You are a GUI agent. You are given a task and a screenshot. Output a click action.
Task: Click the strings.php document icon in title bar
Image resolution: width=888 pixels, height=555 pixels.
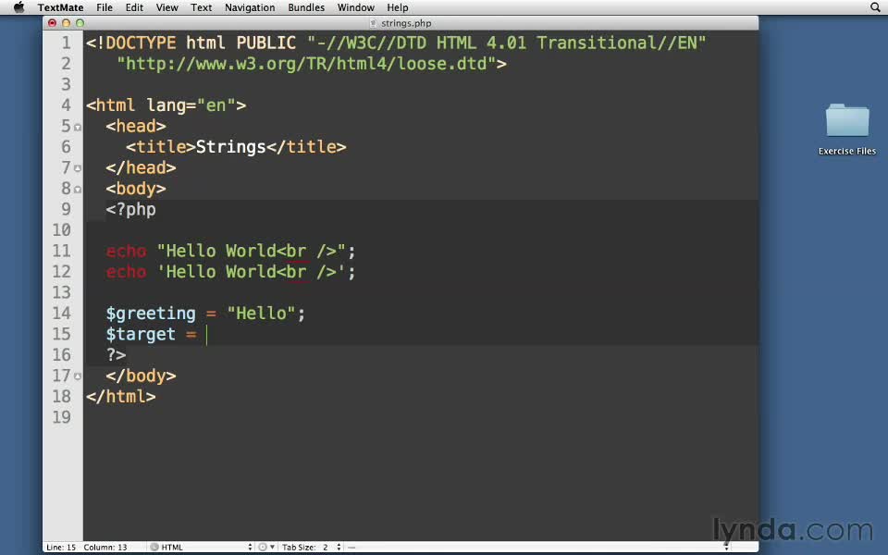click(373, 22)
